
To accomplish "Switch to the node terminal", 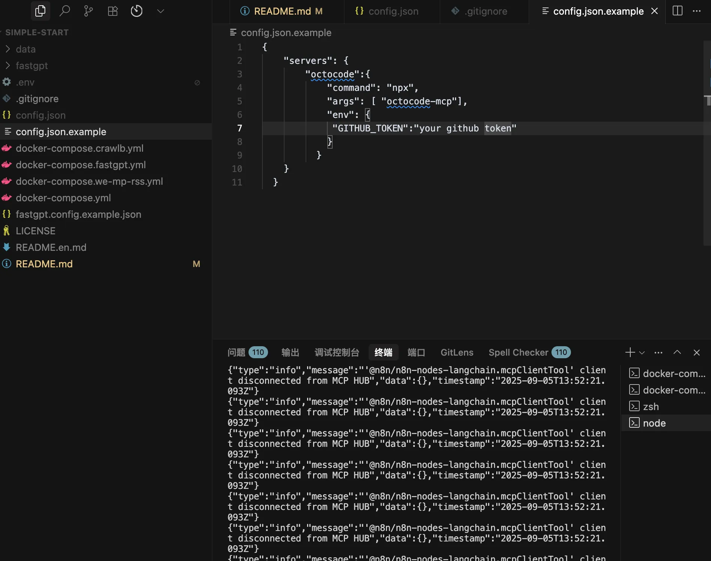I will point(666,423).
